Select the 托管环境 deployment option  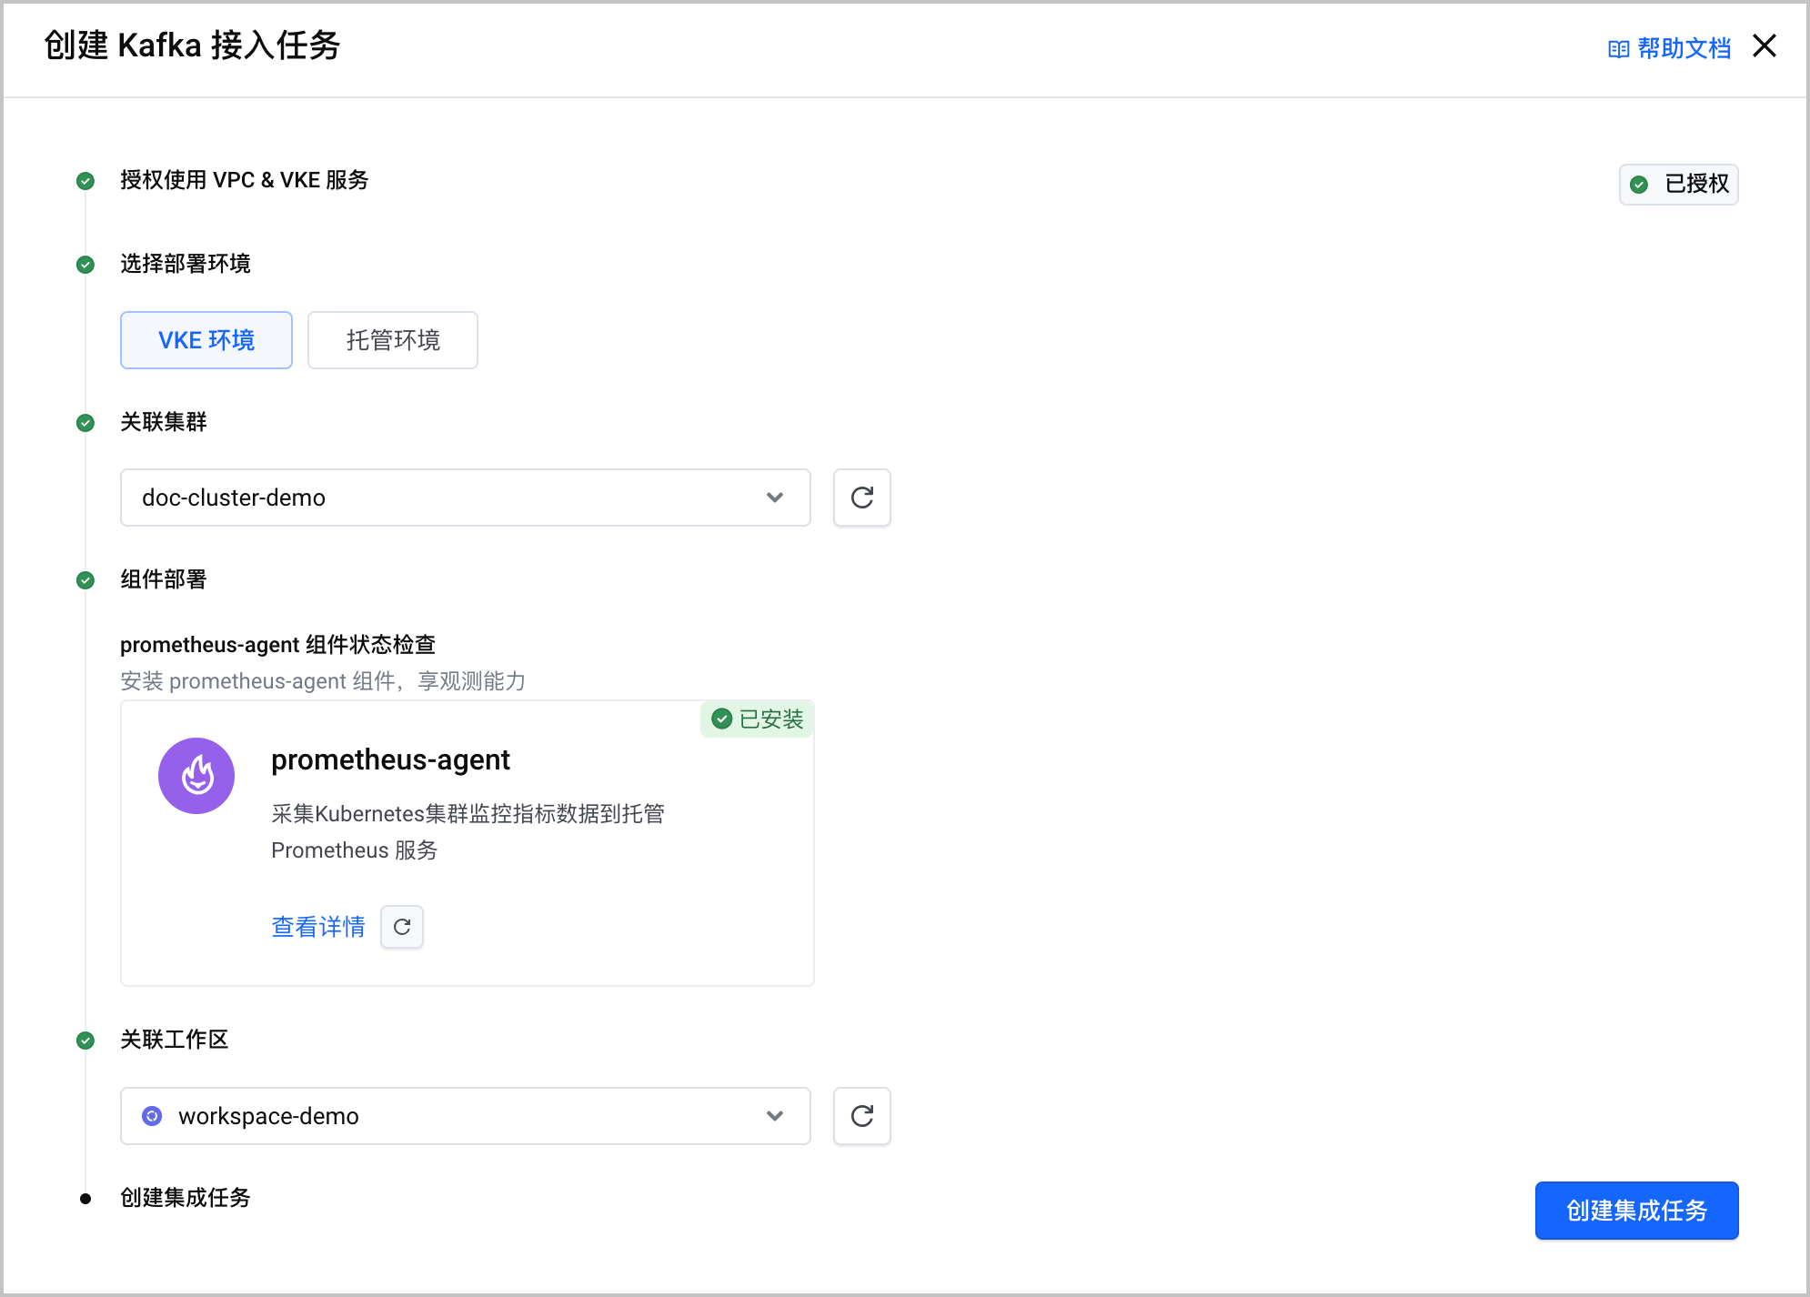pos(393,340)
